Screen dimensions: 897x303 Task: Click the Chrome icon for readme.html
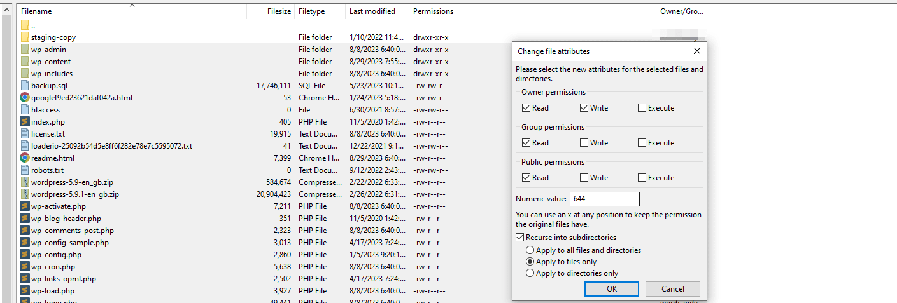click(25, 158)
